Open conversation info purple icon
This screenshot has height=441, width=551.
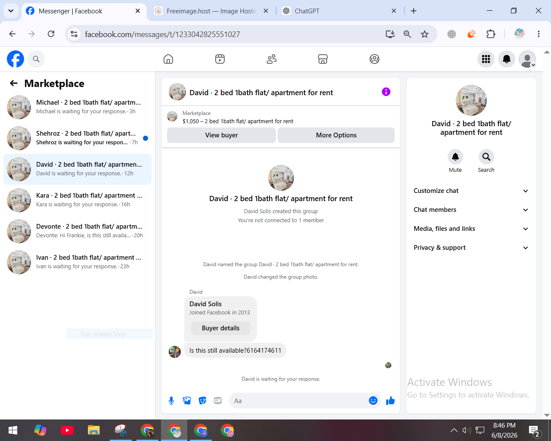coord(386,92)
